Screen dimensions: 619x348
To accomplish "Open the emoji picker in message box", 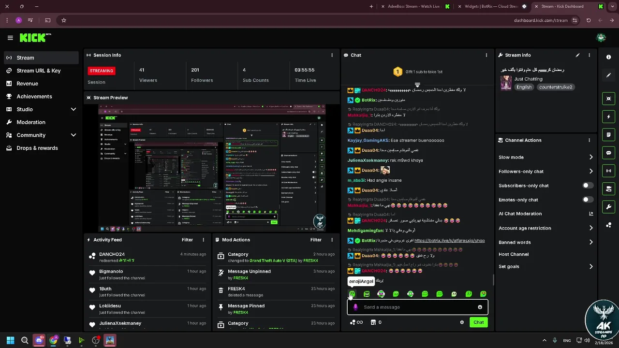I will tap(480, 307).
